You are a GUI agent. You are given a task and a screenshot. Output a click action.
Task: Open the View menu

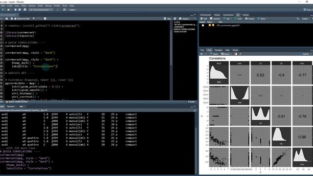pyautogui.click(x=17, y=6)
